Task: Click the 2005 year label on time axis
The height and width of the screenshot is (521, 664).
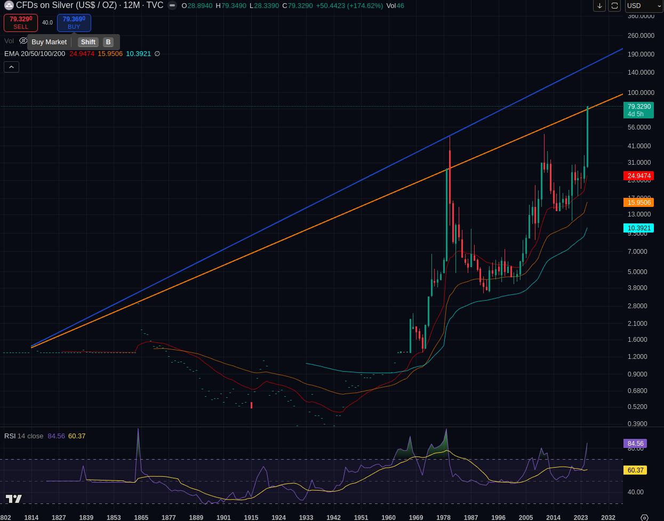Action: point(526,517)
